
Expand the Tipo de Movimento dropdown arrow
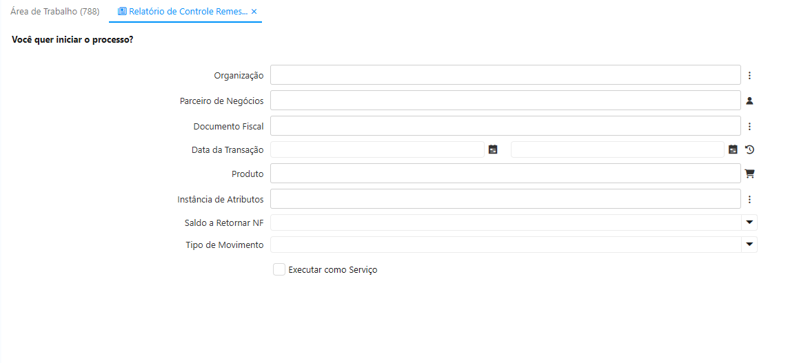(x=749, y=245)
